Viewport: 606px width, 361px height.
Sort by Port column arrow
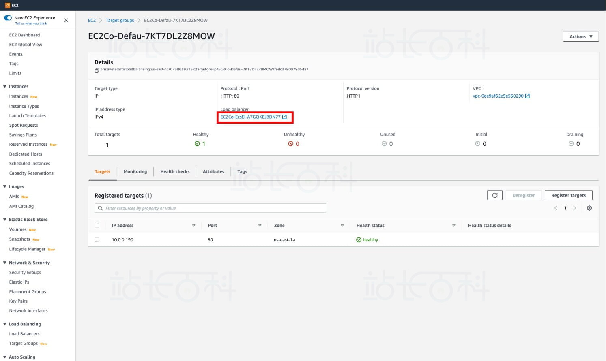[x=260, y=226]
